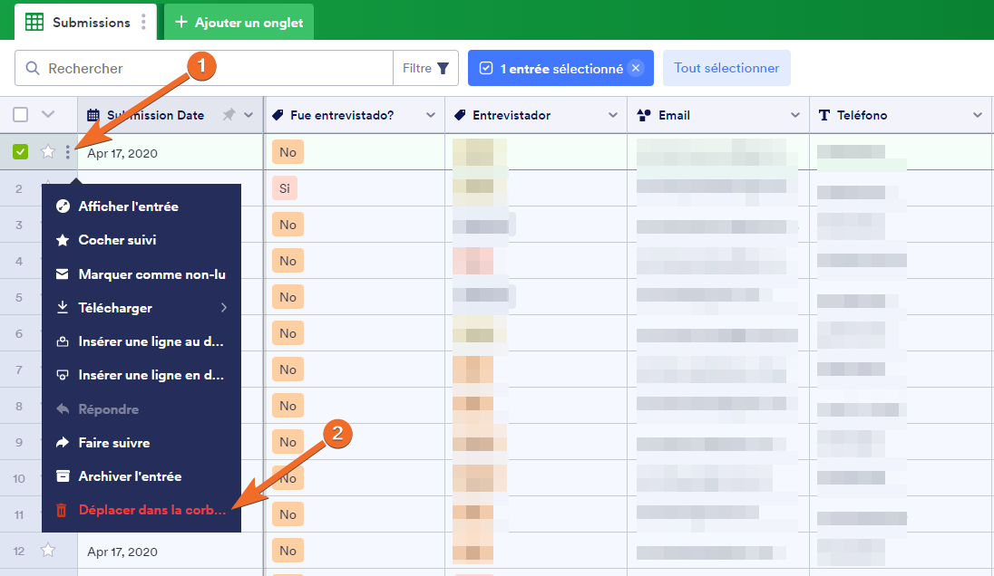Open the Fue entrevistado? column dropdown

(431, 115)
